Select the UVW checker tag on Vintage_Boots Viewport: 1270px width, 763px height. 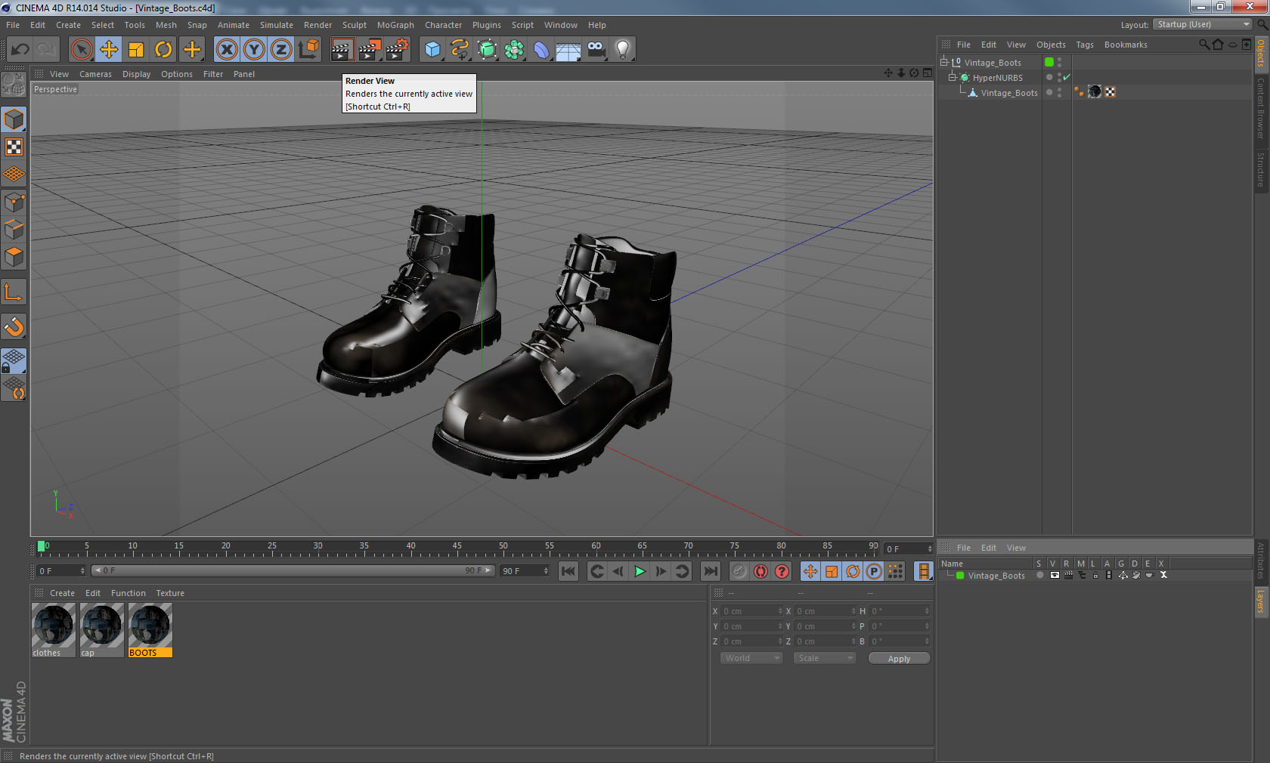point(1110,92)
